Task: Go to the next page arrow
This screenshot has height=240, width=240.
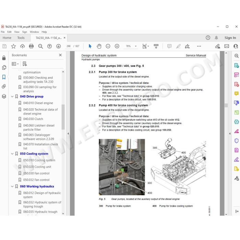Action: point(59,46)
